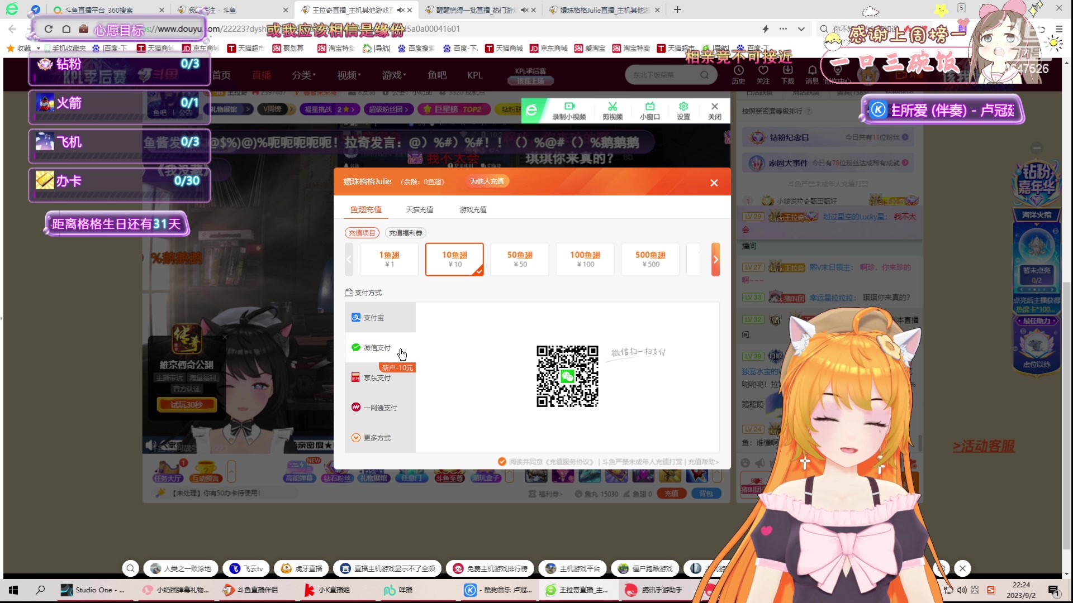Close the video toolbar with 关闭

714,111
